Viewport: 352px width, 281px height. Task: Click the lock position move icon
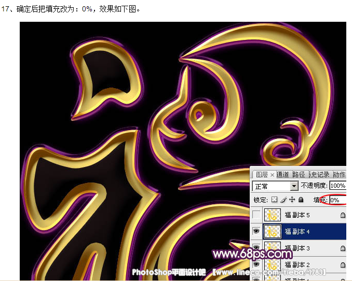pos(292,200)
